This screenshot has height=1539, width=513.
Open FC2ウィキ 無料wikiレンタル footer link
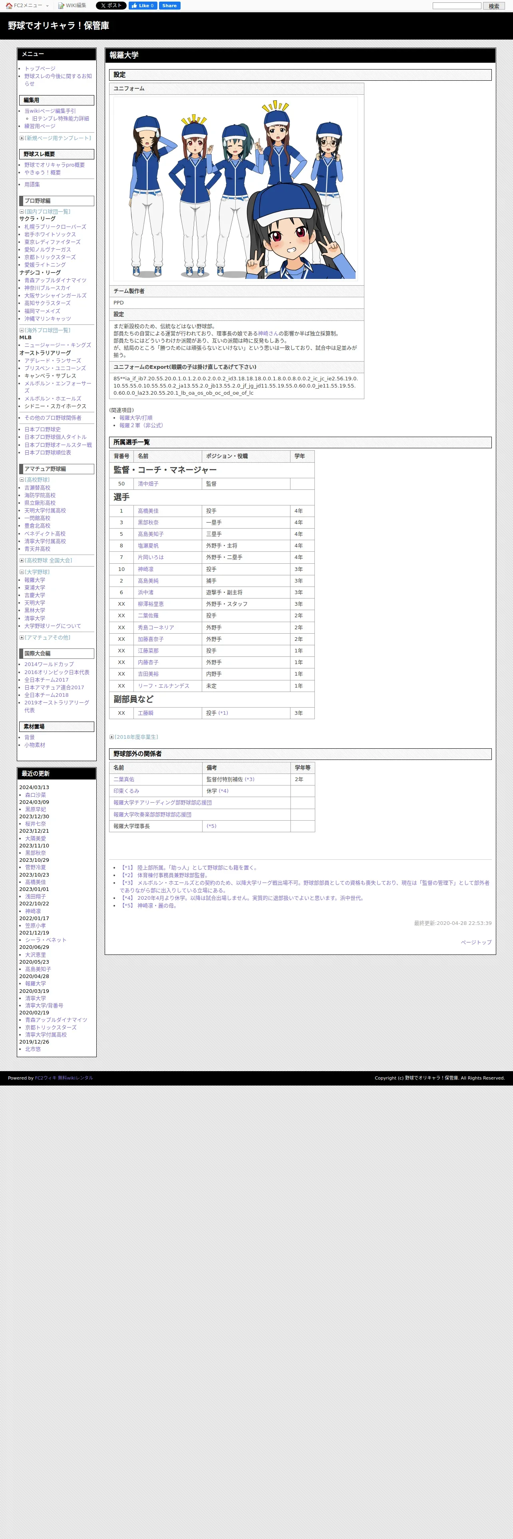coord(64,1078)
